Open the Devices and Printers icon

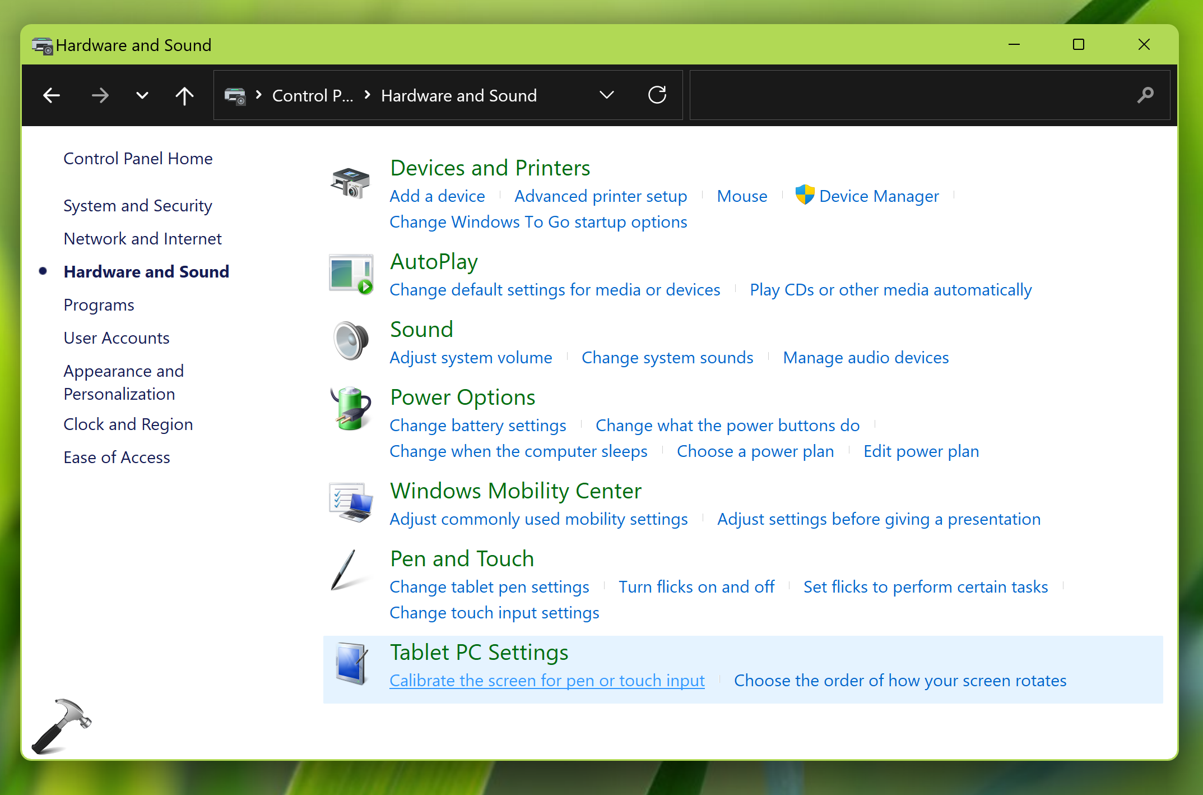[350, 183]
